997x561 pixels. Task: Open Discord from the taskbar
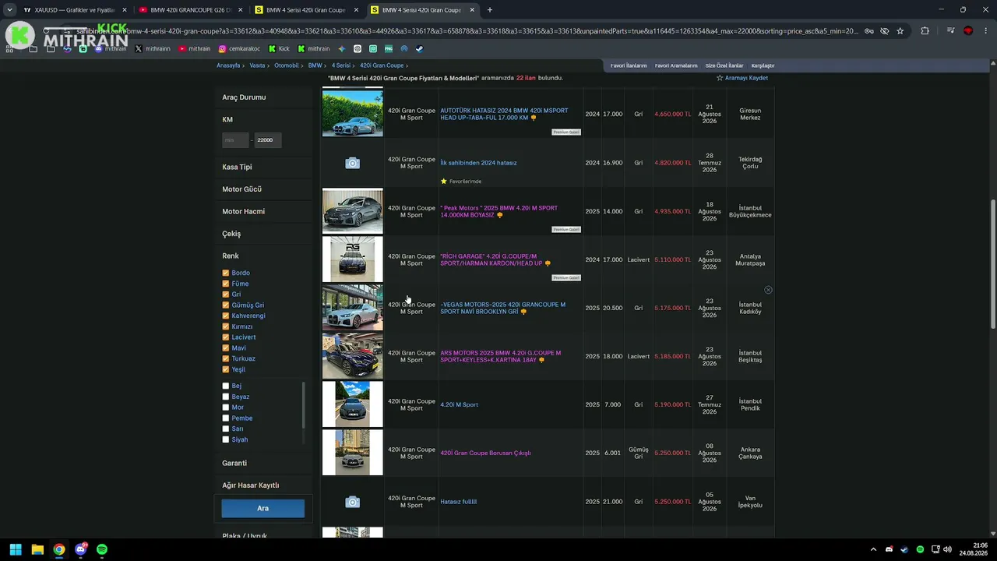click(81, 549)
